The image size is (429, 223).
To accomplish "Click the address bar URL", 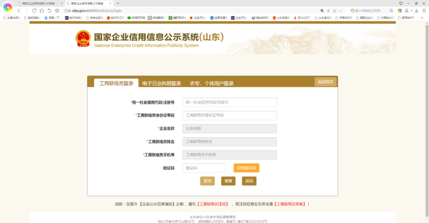I will pos(97,11).
